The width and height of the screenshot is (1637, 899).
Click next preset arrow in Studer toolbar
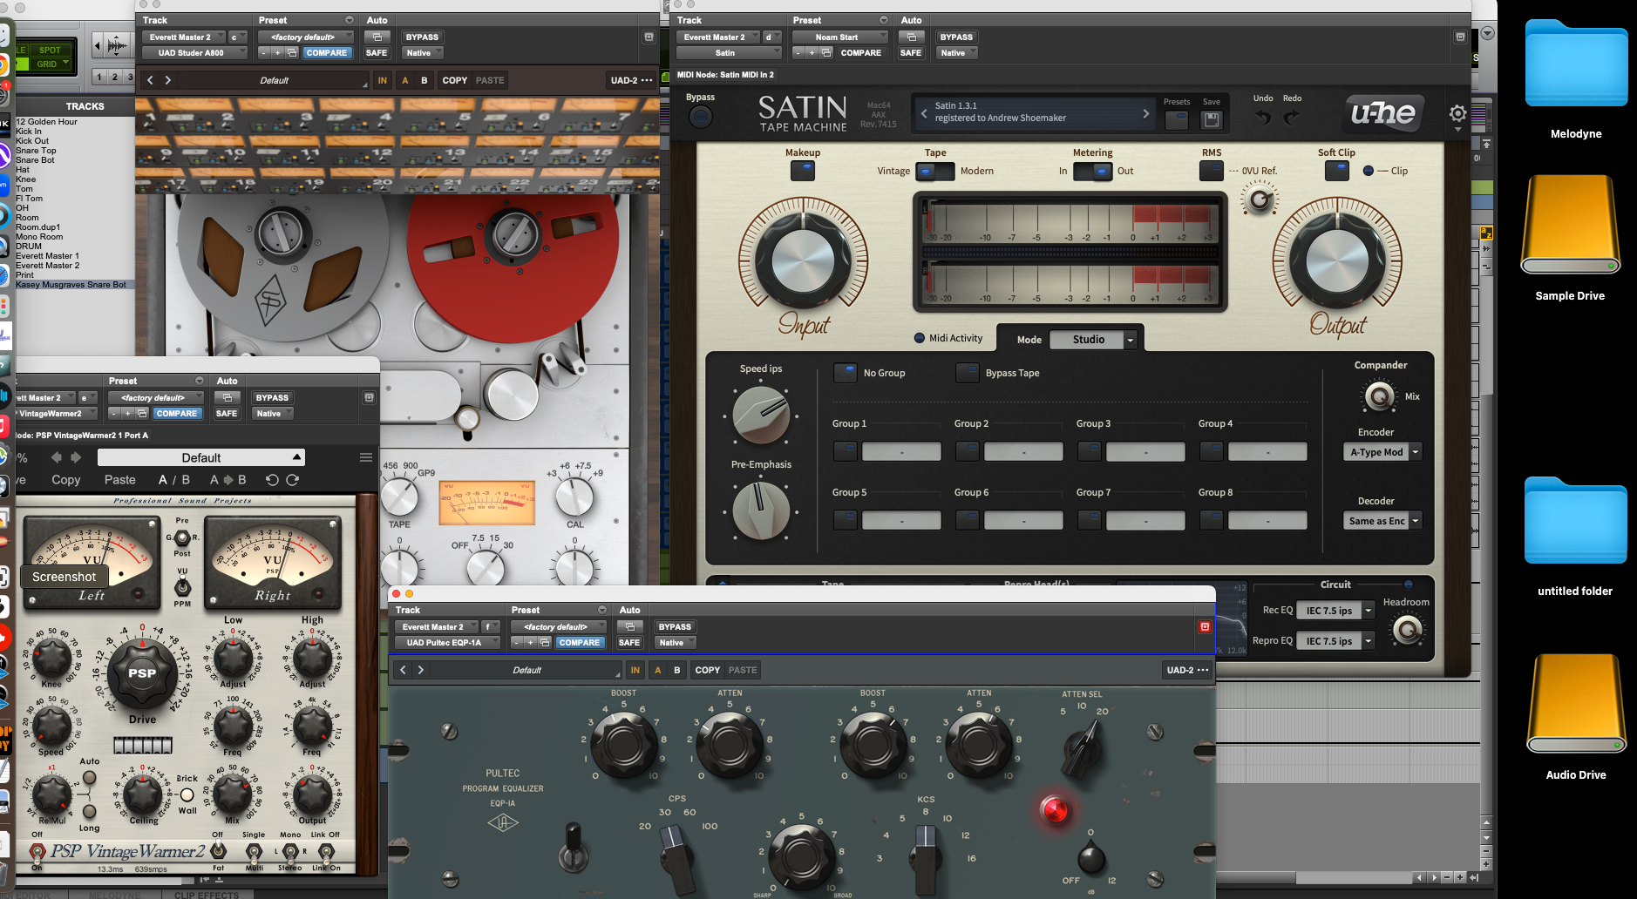point(167,80)
